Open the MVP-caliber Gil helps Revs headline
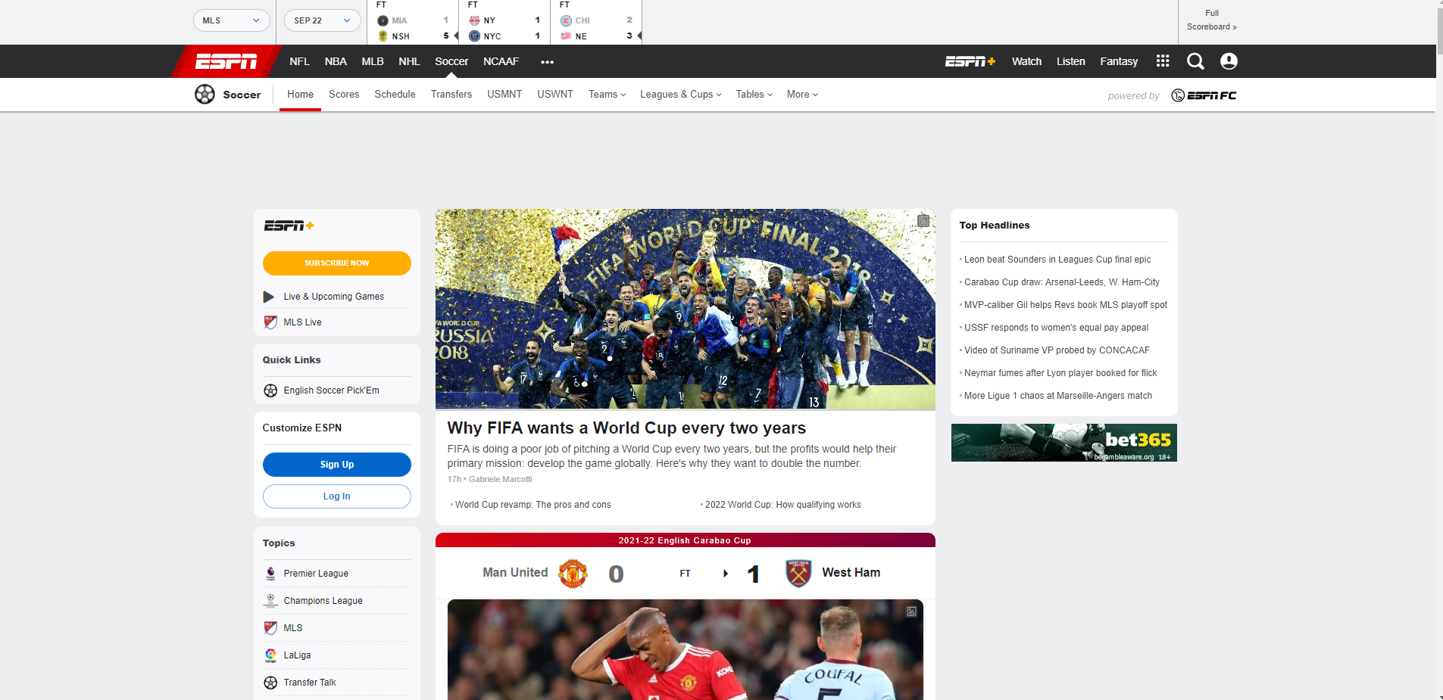This screenshot has width=1443, height=700. (x=1066, y=305)
